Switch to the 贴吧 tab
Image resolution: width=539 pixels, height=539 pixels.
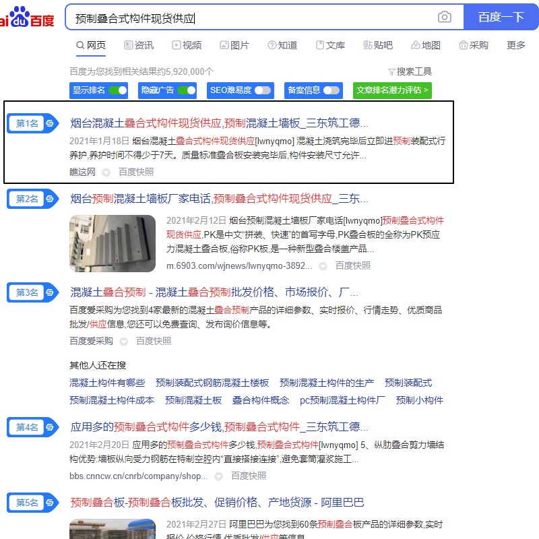tap(378, 45)
